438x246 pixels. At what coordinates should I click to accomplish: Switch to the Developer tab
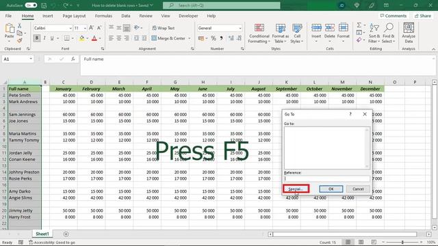coord(189,16)
